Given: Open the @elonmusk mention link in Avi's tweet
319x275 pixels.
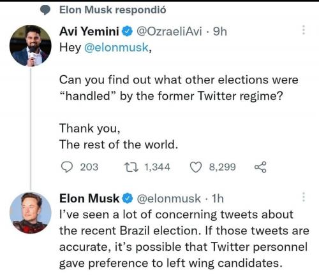Looking at the screenshot, I should tap(116, 47).
